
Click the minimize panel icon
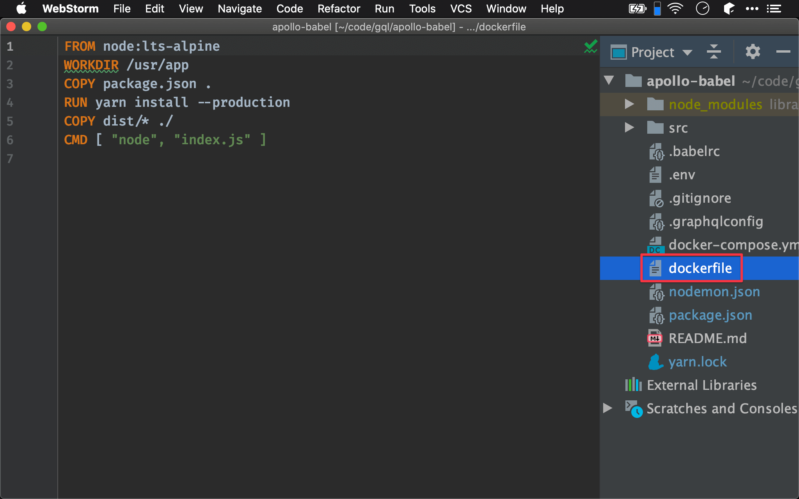783,52
